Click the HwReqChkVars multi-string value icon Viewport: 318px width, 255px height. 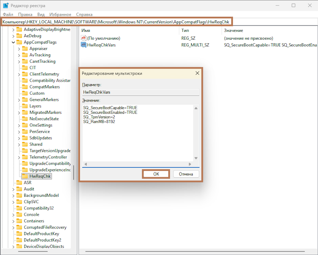(x=83, y=45)
